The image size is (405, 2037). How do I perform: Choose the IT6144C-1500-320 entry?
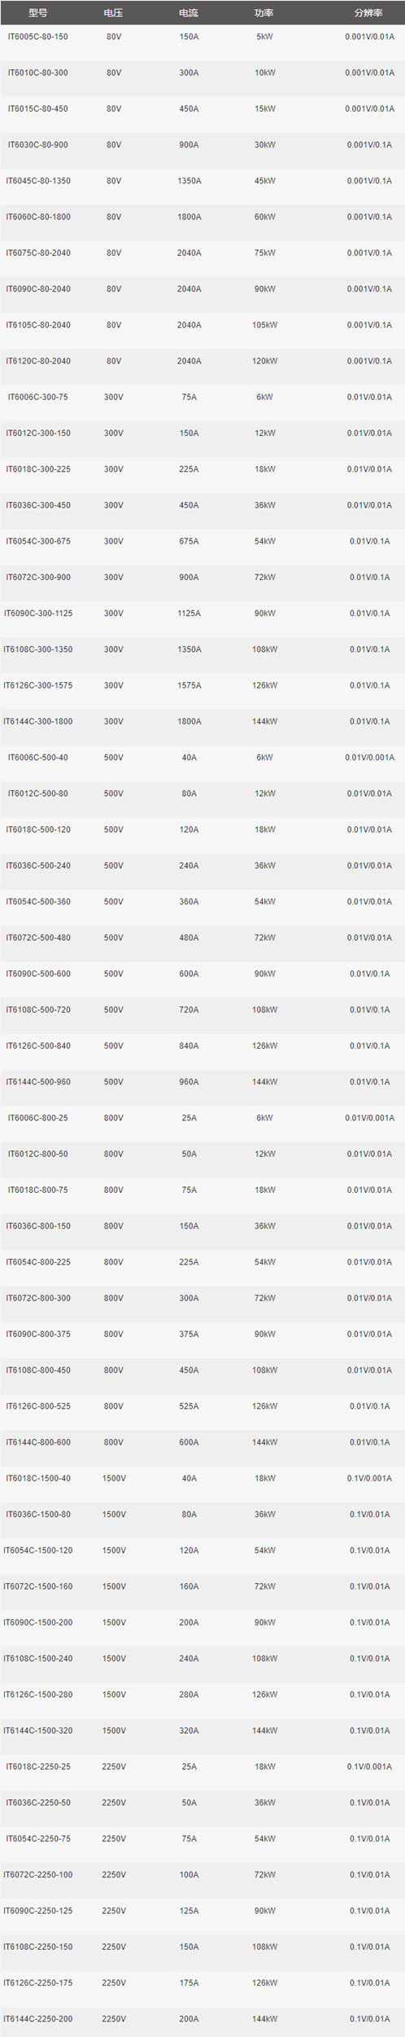click(x=38, y=1731)
